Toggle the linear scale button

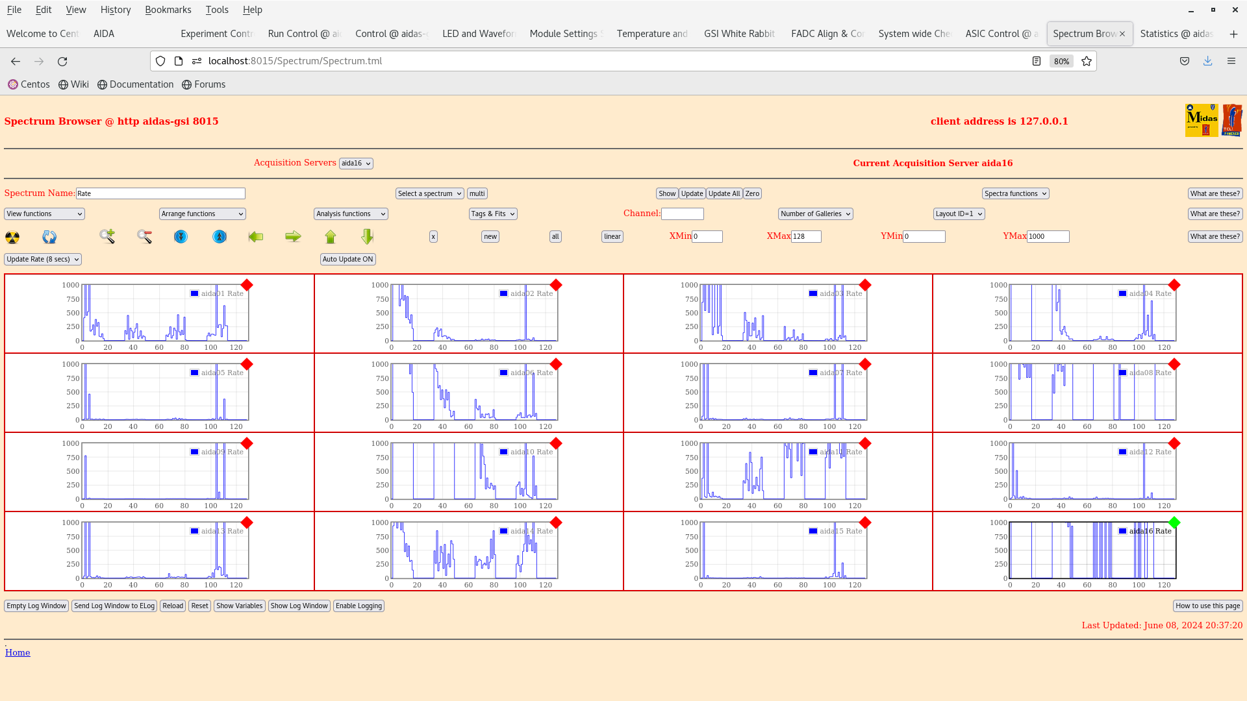pos(612,236)
